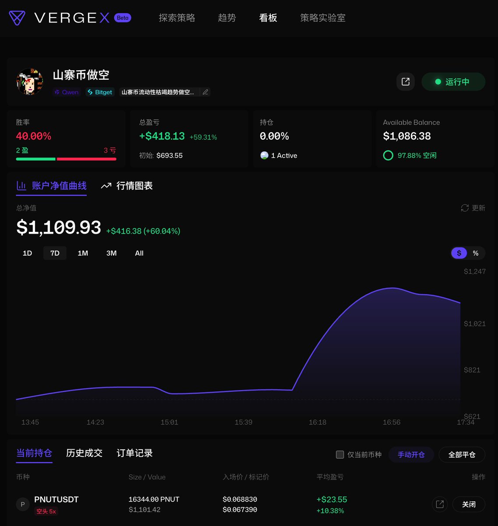
Task: Click the equity curve peak on the chart
Action: (x=392, y=288)
